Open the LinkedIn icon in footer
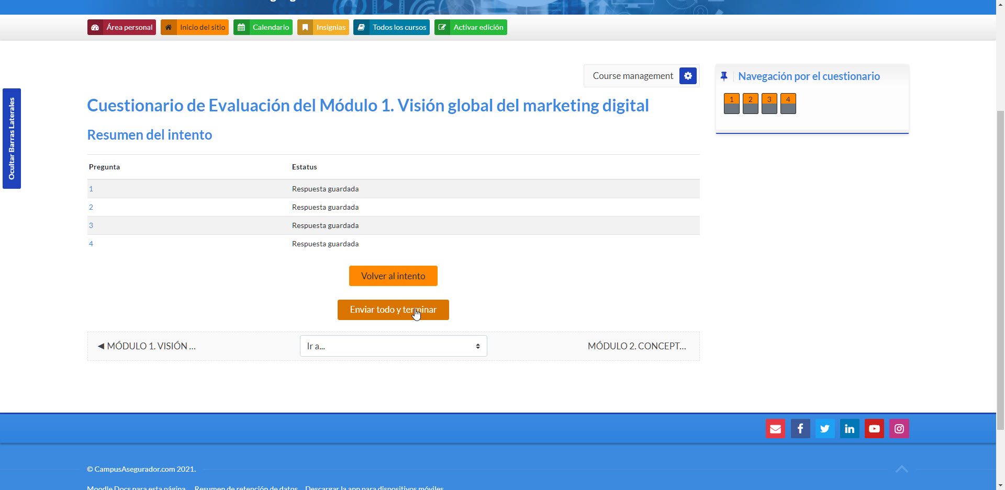Screen dimensions: 1005x490 coord(850,429)
